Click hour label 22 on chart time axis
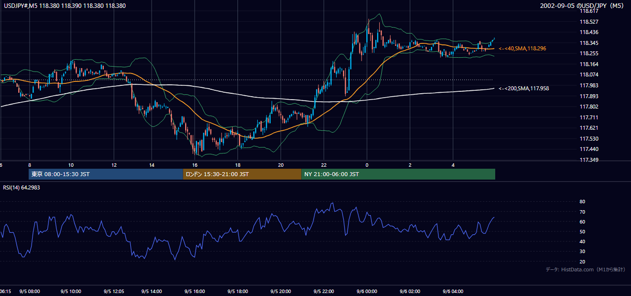The image size is (631, 296). pyautogui.click(x=324, y=165)
